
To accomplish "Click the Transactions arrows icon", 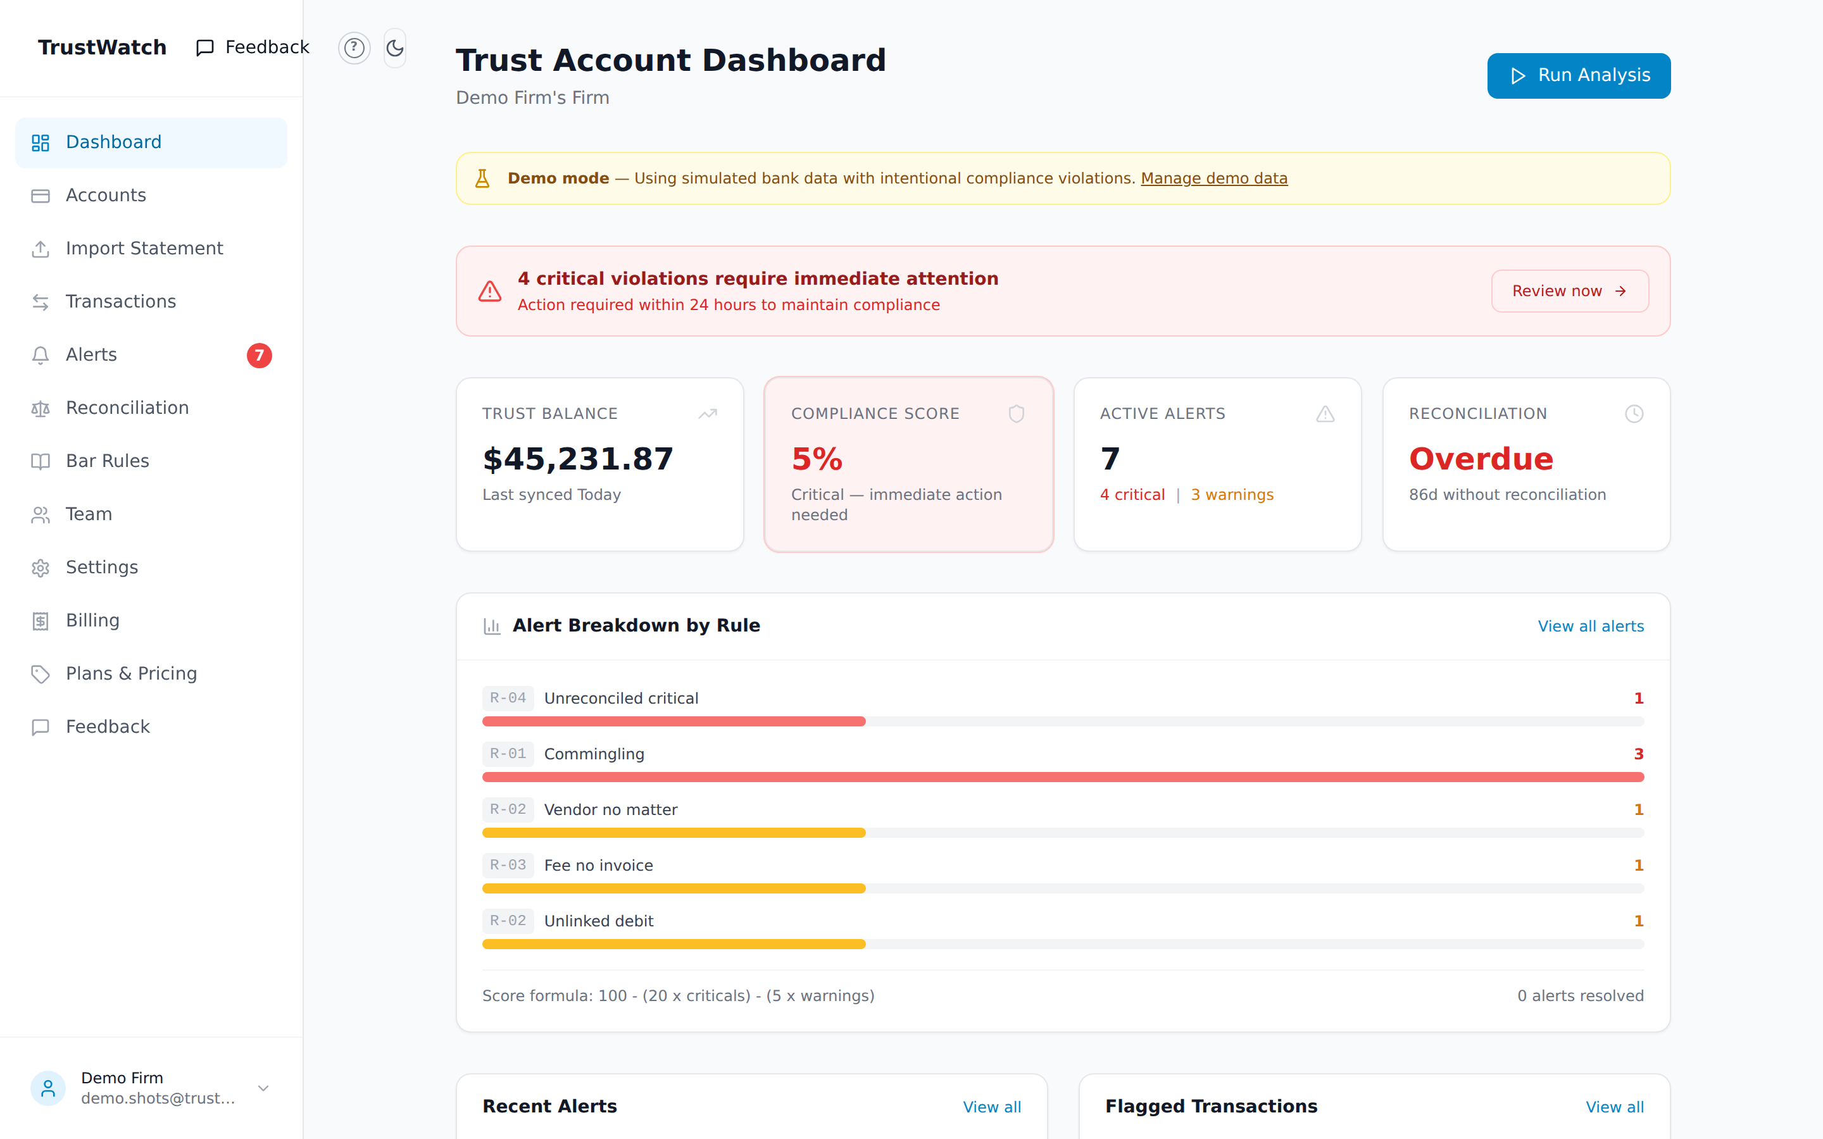I will click(41, 302).
